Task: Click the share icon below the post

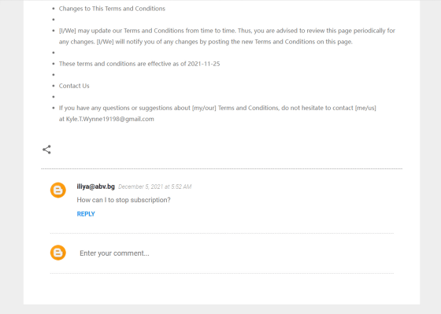Action: pyautogui.click(x=46, y=150)
